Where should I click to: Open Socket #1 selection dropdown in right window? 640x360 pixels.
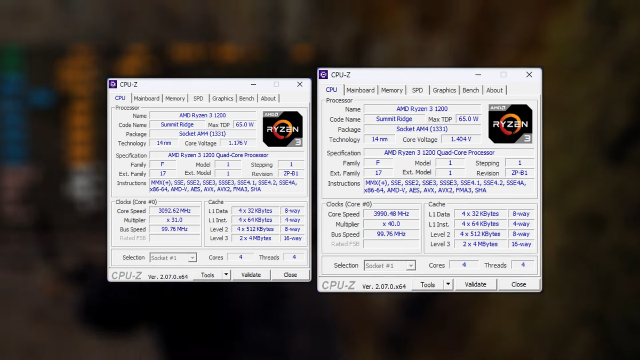point(390,266)
